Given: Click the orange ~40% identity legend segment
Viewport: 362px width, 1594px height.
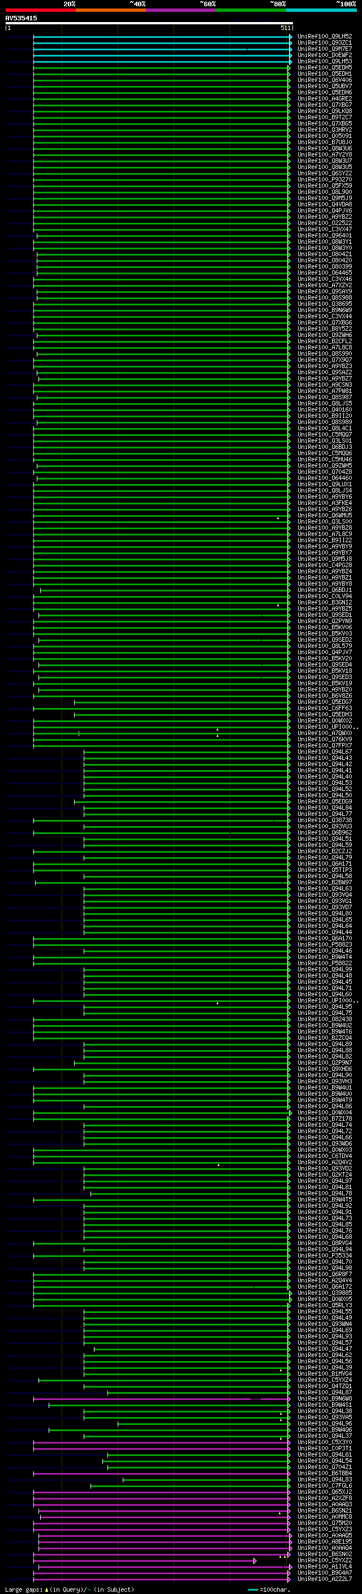Looking at the screenshot, I should click(111, 10).
